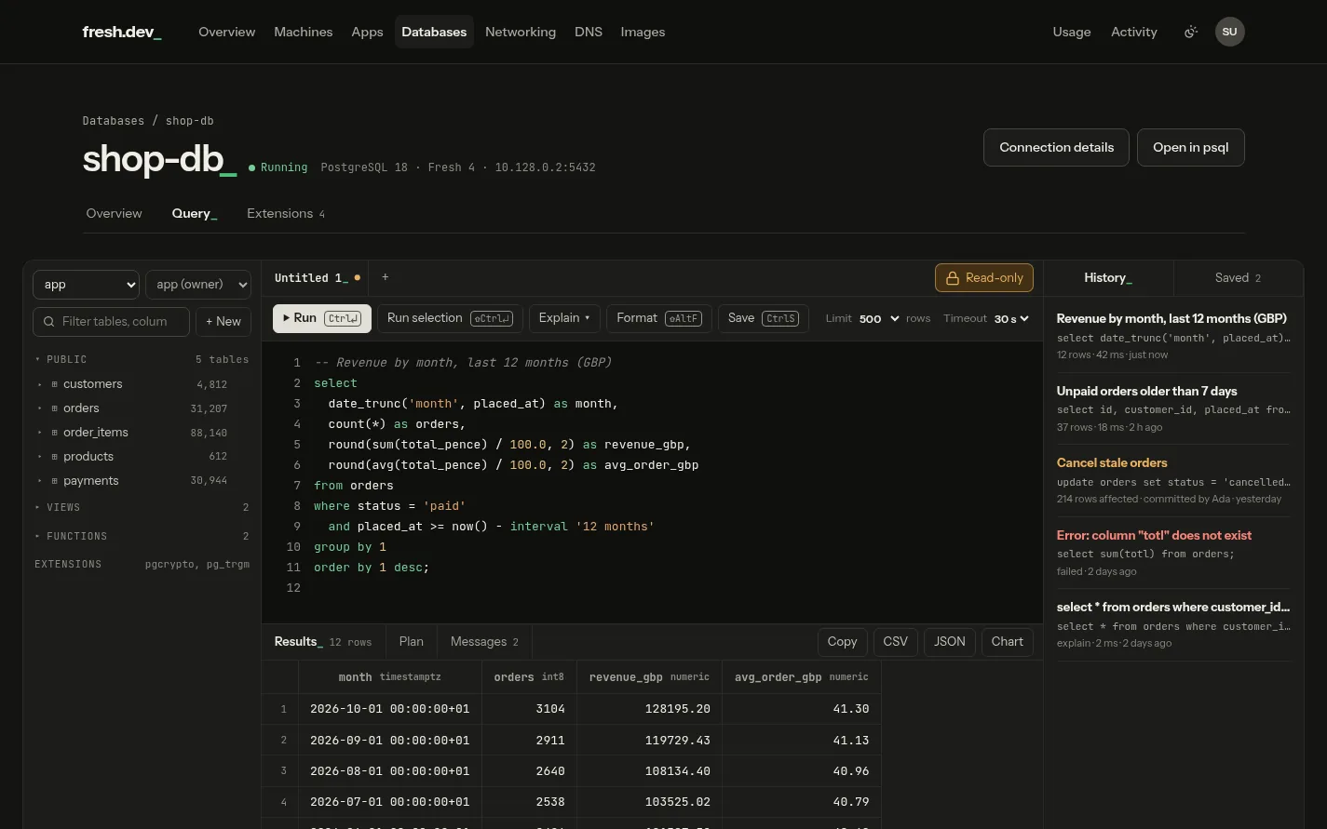
Task: Switch to the Plan results tab
Action: [411, 642]
